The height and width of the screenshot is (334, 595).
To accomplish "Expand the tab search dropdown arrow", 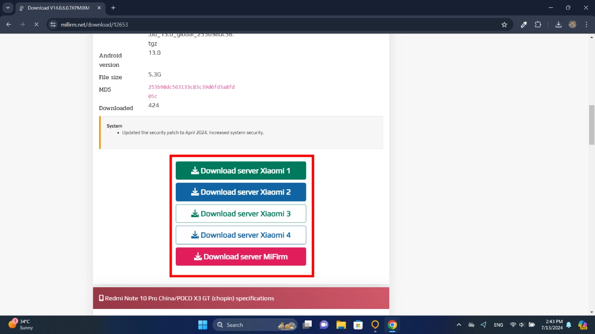I will (8, 8).
